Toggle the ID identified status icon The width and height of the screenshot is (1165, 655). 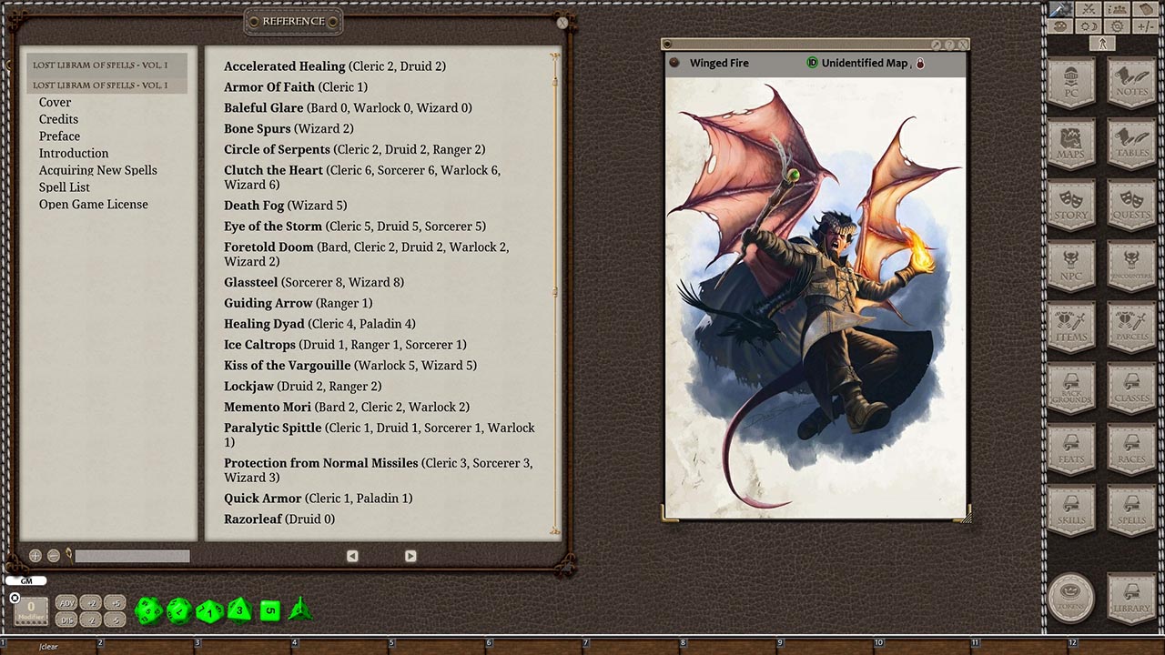pos(812,63)
